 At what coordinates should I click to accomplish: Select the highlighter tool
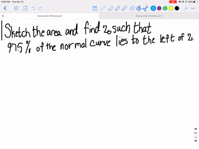point(124,8)
